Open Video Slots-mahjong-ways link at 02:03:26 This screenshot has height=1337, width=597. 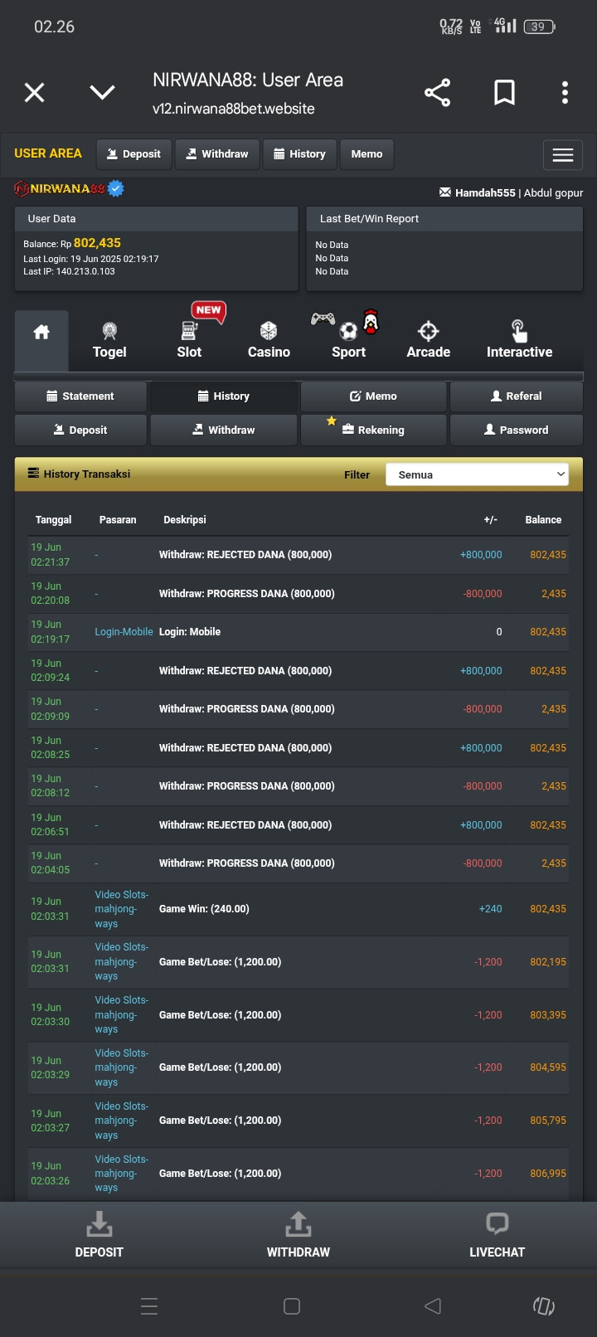point(122,1174)
